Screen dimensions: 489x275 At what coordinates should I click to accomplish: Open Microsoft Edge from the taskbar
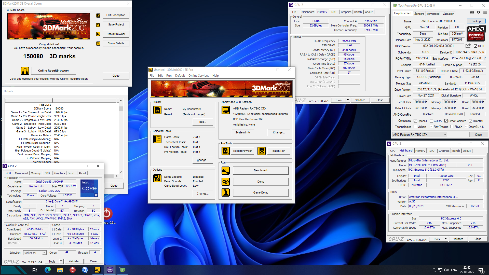[48, 270]
